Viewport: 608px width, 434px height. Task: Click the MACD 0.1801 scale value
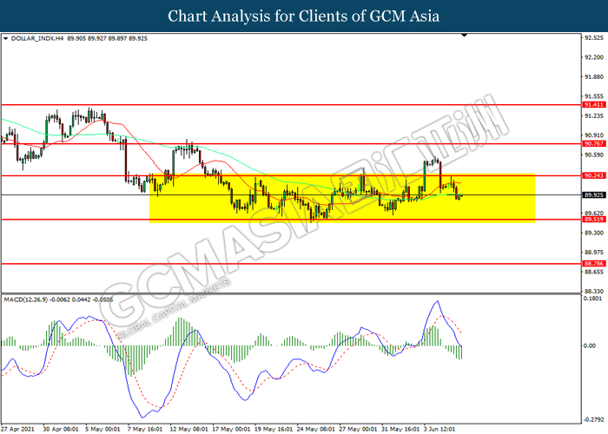coord(593,299)
